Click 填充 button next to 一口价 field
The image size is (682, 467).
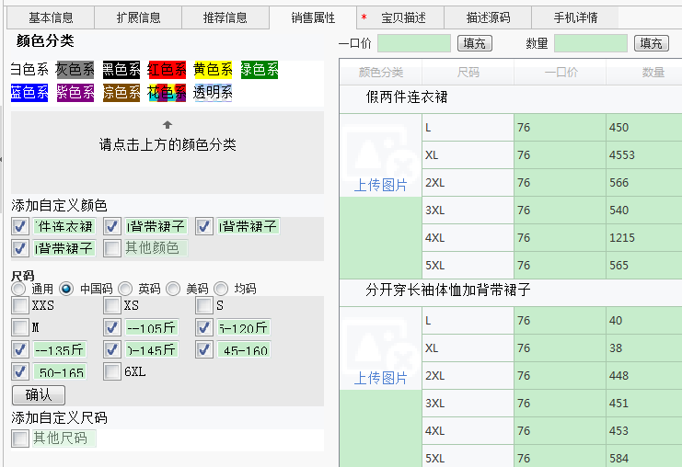[x=474, y=43]
